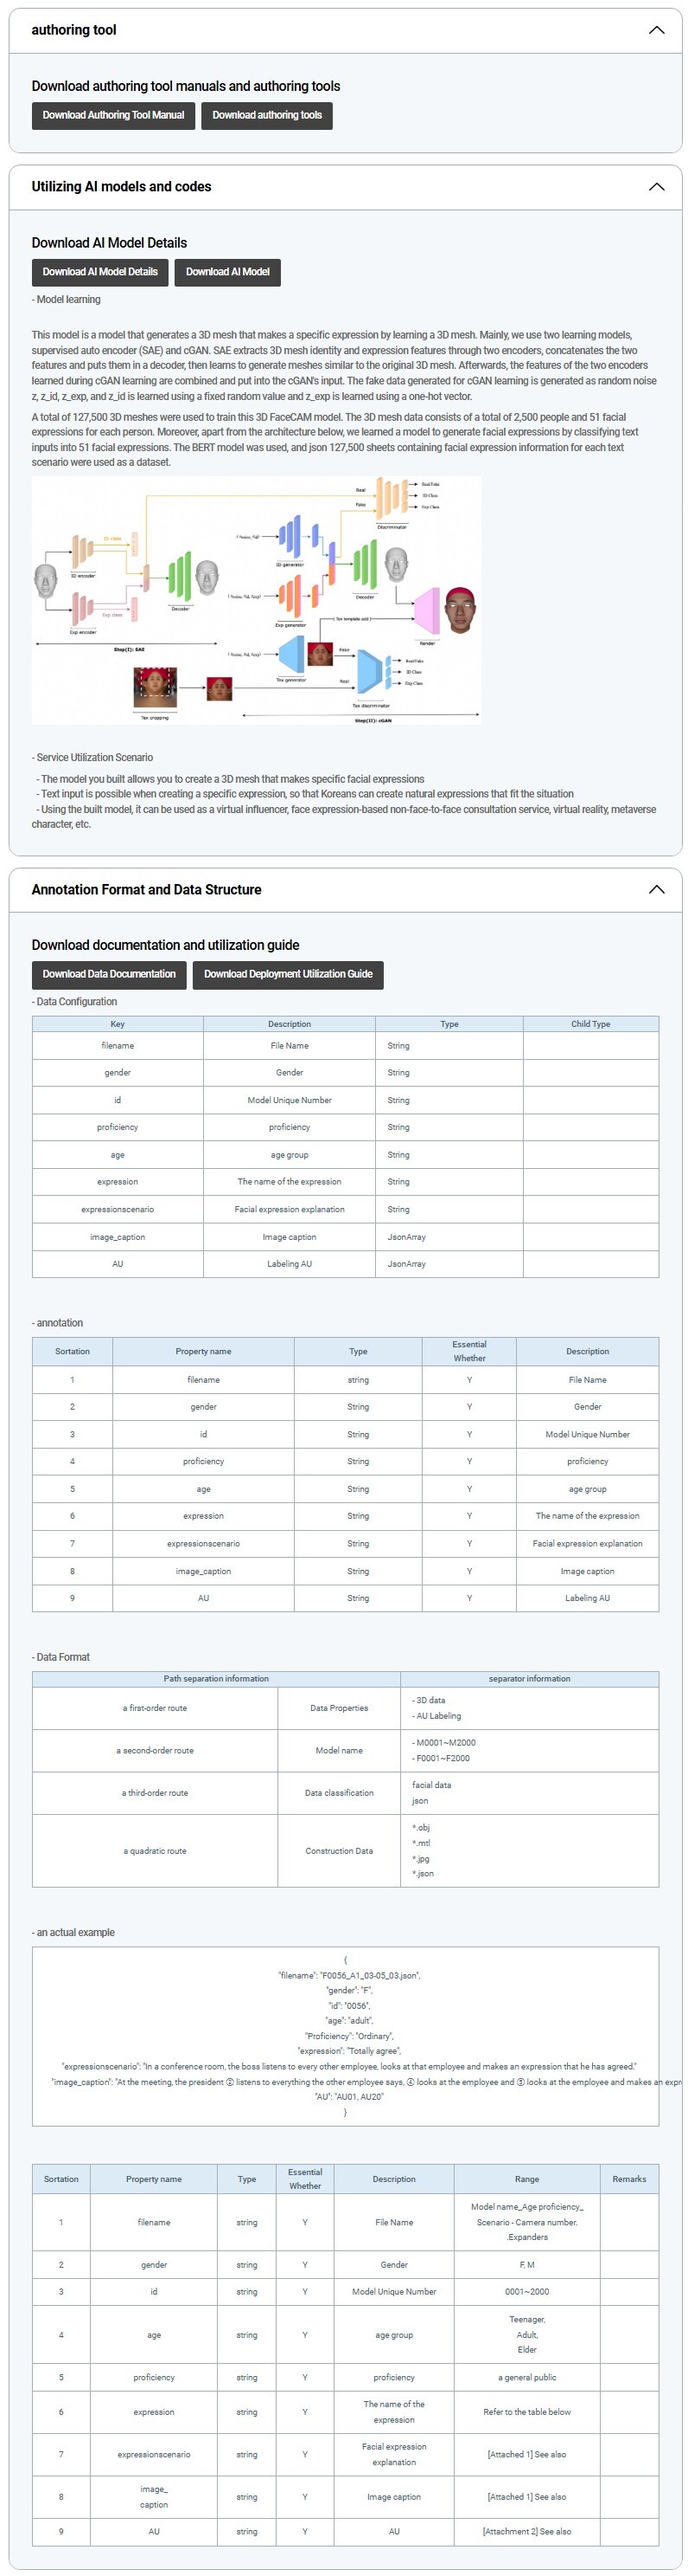Select the Utilizing AI models and codes heading
This screenshot has width=688, height=2576.
pyautogui.click(x=121, y=187)
